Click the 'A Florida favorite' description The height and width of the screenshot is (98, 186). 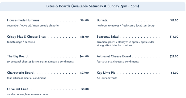click(x=107, y=78)
